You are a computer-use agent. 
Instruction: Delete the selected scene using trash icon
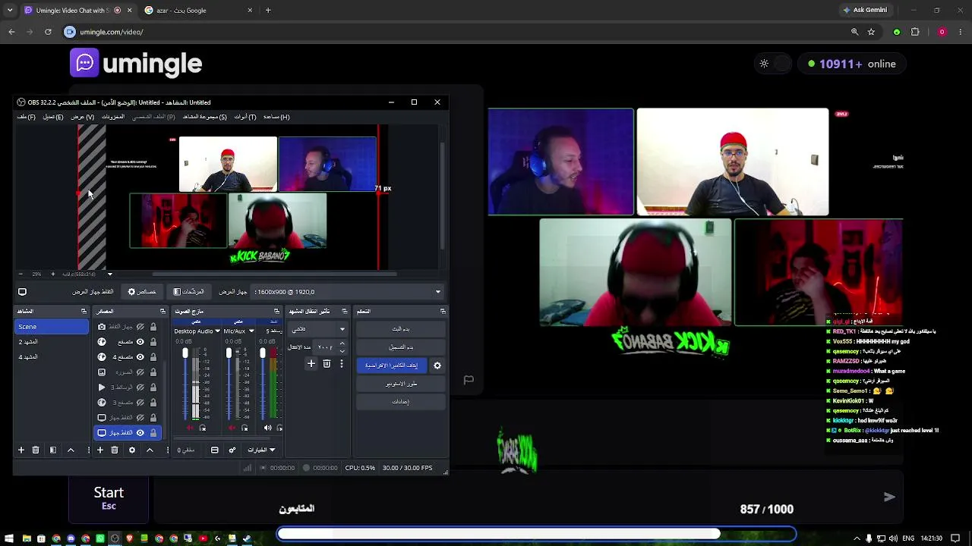pos(36,450)
